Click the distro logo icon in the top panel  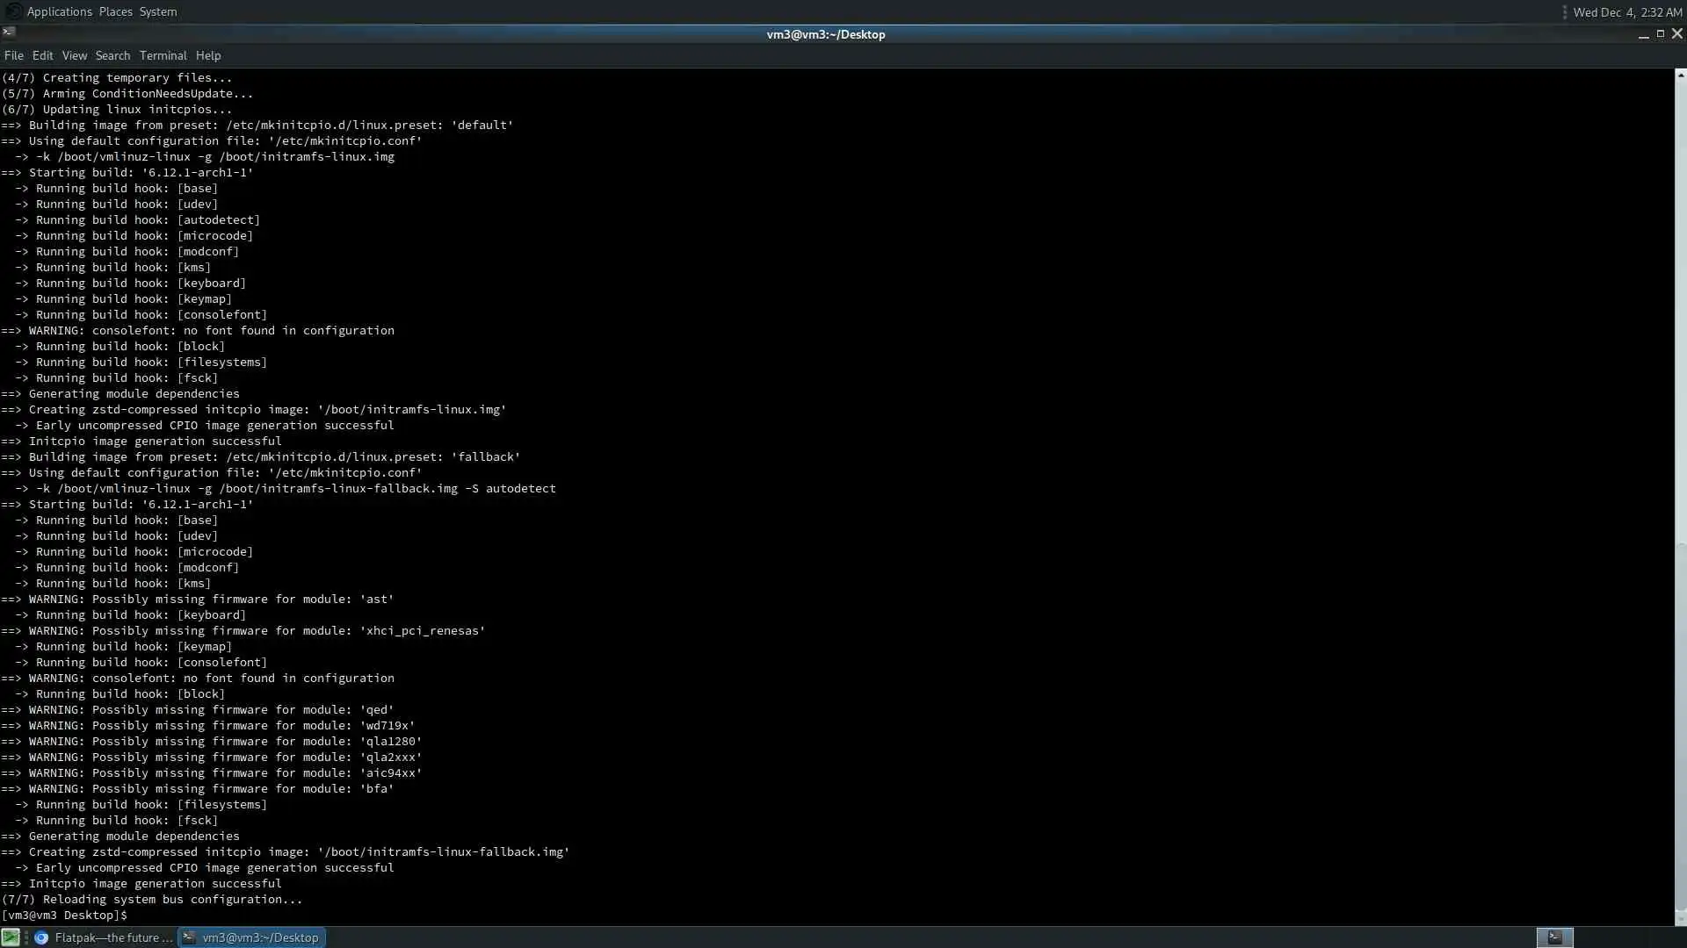tap(13, 11)
